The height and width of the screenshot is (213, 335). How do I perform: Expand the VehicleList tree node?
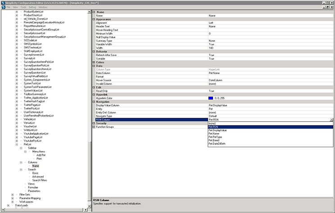pyautogui.click(x=17, y=119)
